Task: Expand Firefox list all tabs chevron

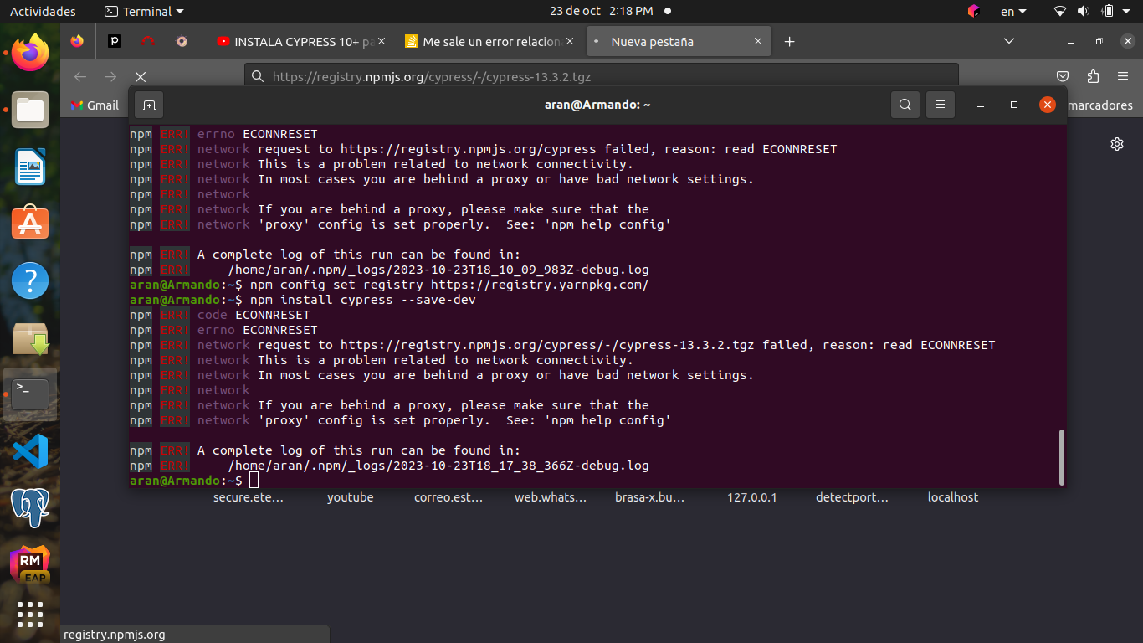Action: click(x=1009, y=41)
